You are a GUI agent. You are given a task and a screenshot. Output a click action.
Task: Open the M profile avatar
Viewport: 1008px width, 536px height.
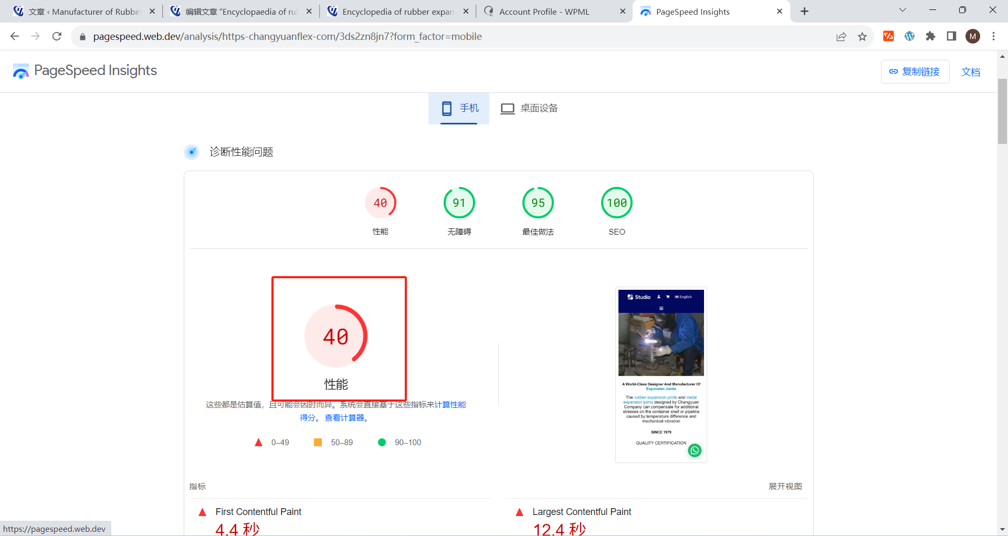[973, 36]
